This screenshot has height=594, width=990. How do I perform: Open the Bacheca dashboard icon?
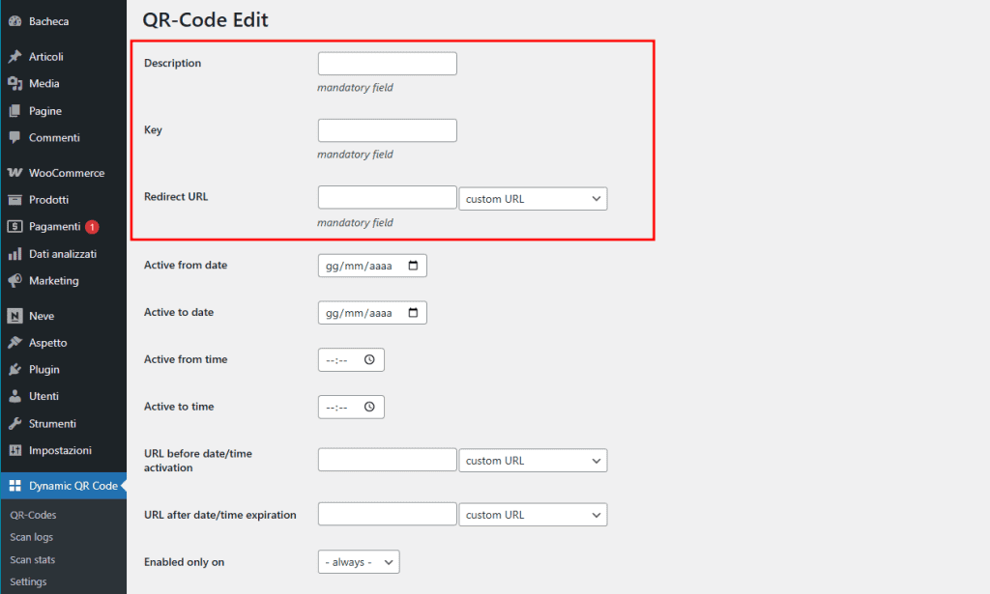point(15,19)
